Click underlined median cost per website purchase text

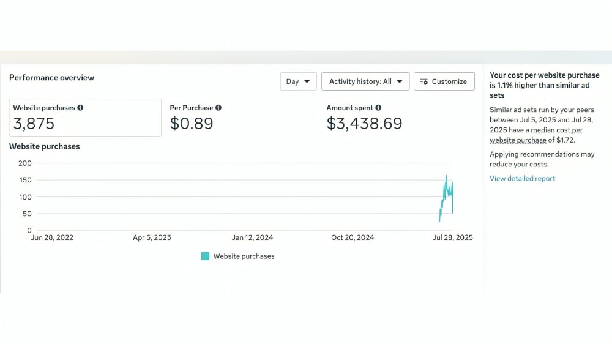click(x=556, y=130)
